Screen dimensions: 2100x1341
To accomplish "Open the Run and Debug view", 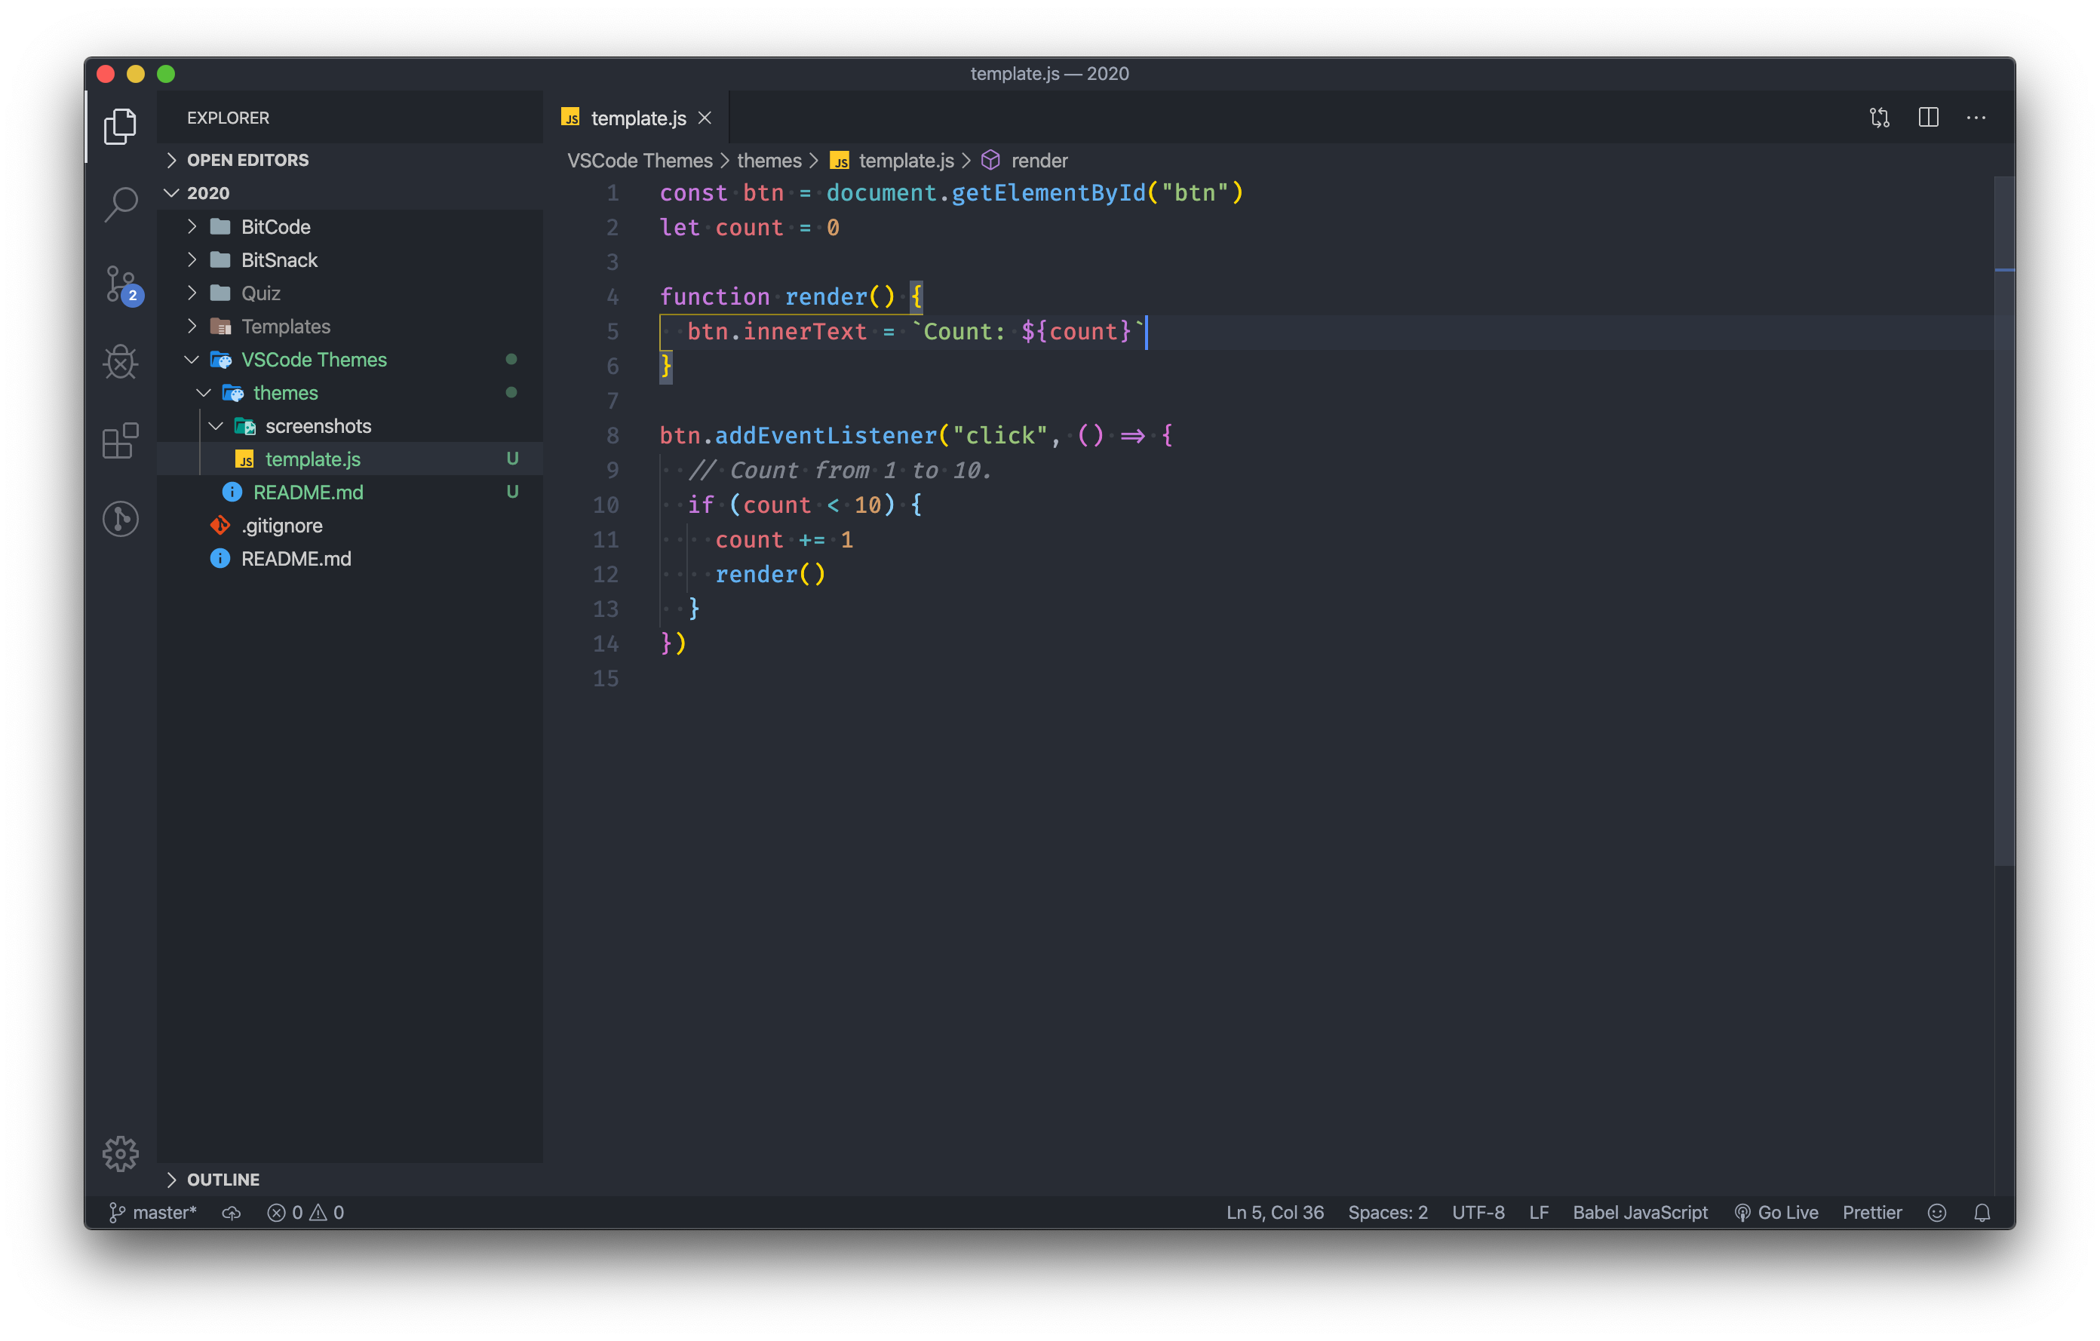I will tap(121, 362).
